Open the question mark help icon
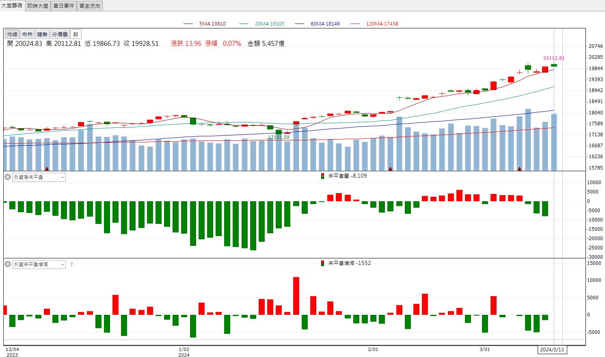605x357 pixels. point(71,265)
